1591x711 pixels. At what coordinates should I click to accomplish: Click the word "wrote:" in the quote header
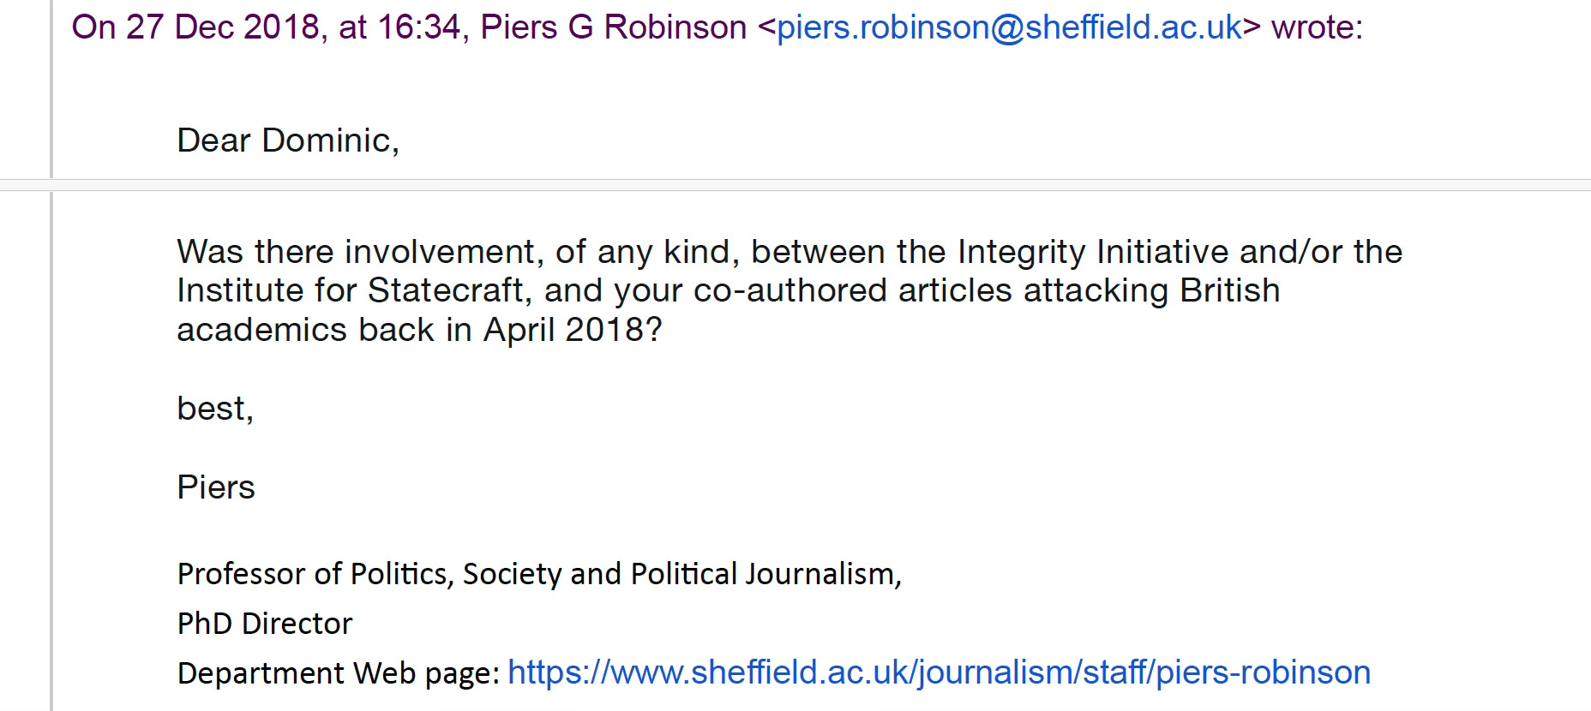coord(1317,27)
